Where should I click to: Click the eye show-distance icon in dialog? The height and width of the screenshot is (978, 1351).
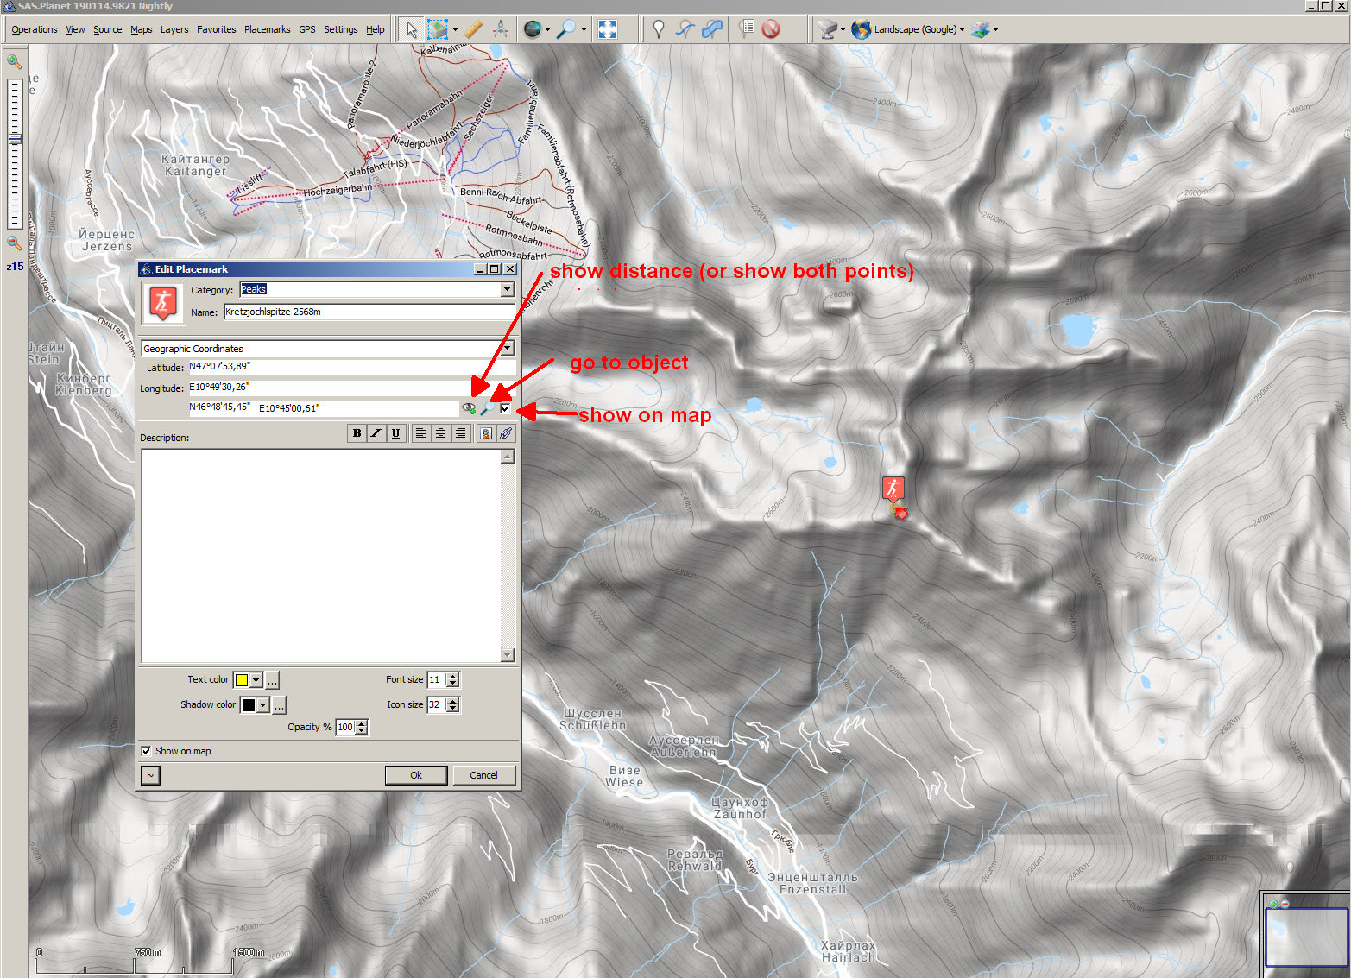tap(469, 408)
